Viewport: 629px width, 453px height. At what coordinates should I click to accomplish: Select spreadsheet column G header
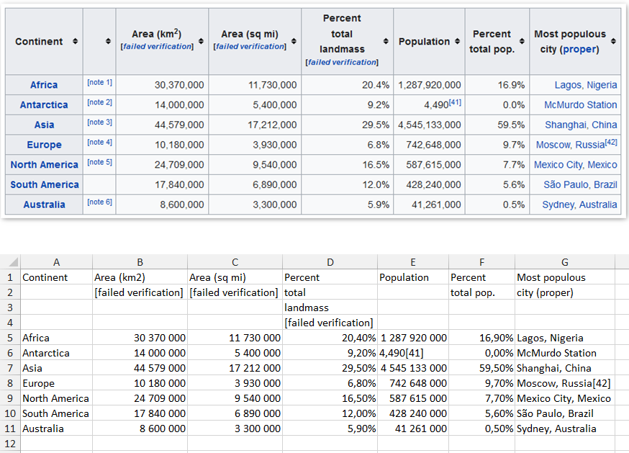tap(565, 262)
